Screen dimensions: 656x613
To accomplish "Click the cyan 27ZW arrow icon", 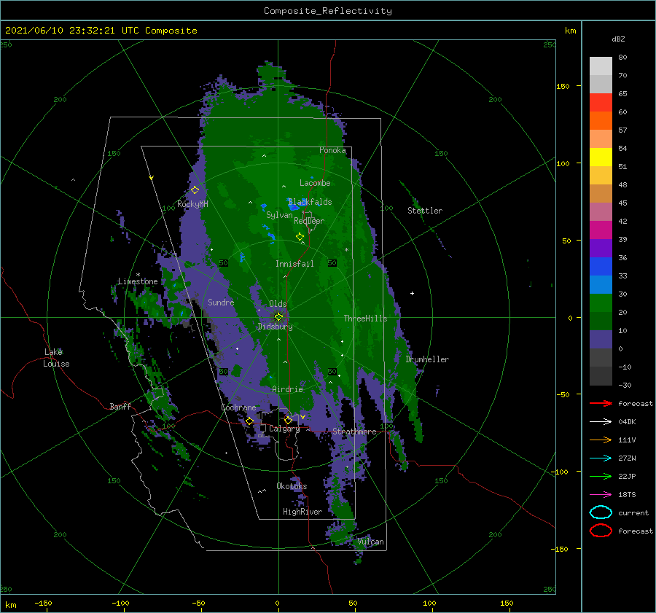I will click(x=601, y=458).
